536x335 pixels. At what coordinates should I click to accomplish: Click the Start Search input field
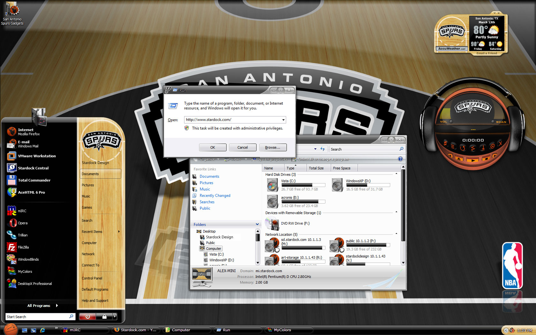pos(40,316)
